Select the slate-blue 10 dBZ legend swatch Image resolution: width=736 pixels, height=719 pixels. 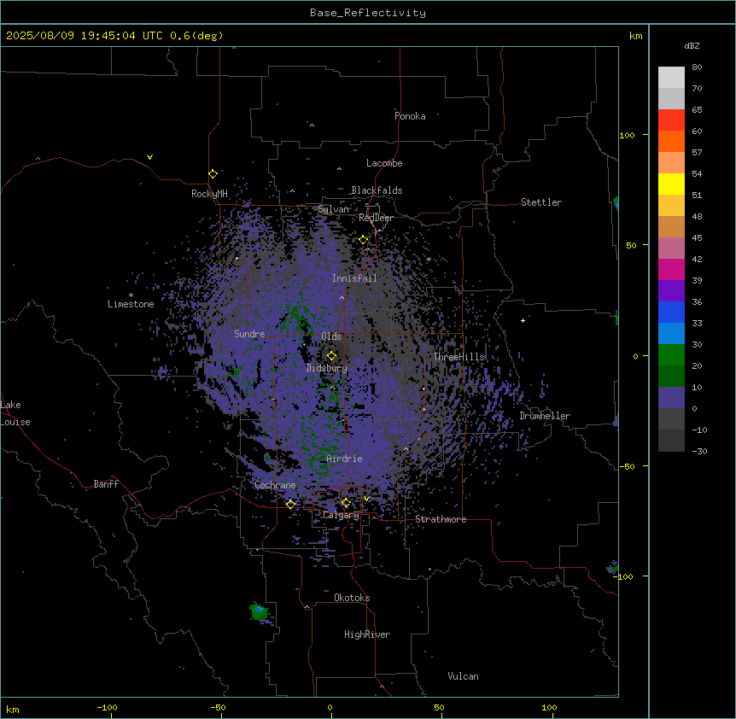[x=671, y=398]
